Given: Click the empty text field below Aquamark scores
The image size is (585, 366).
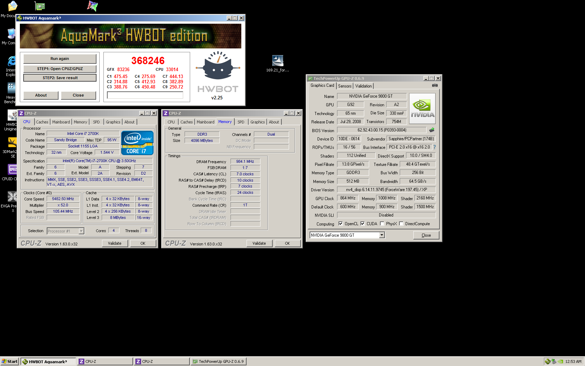Looking at the screenshot, I should [145, 95].
